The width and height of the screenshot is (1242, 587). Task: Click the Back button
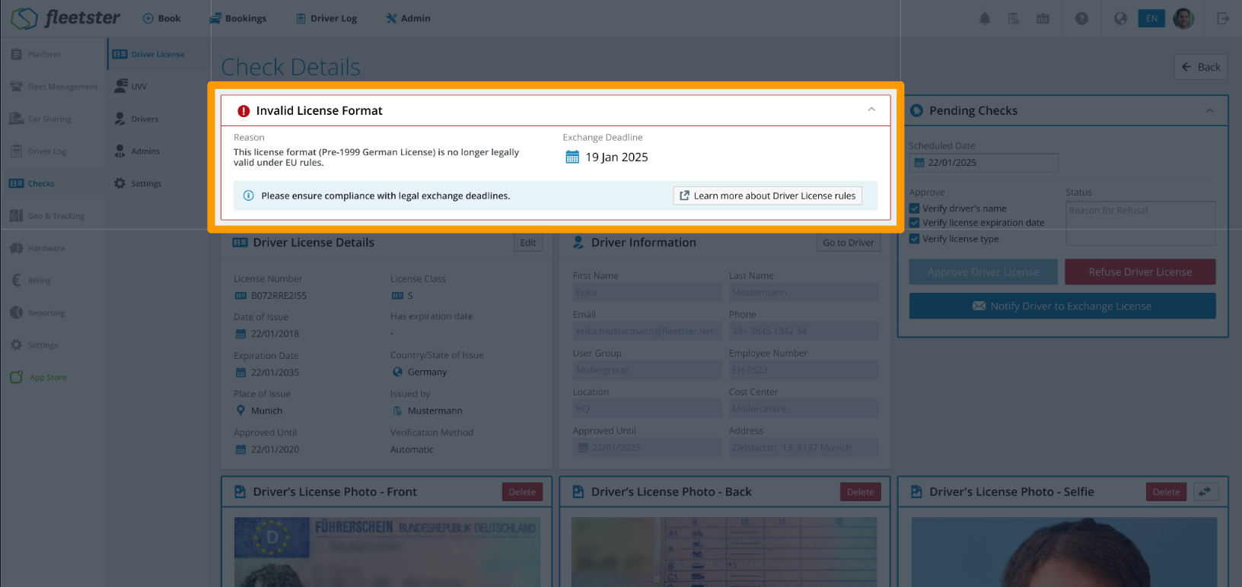[x=1201, y=67]
